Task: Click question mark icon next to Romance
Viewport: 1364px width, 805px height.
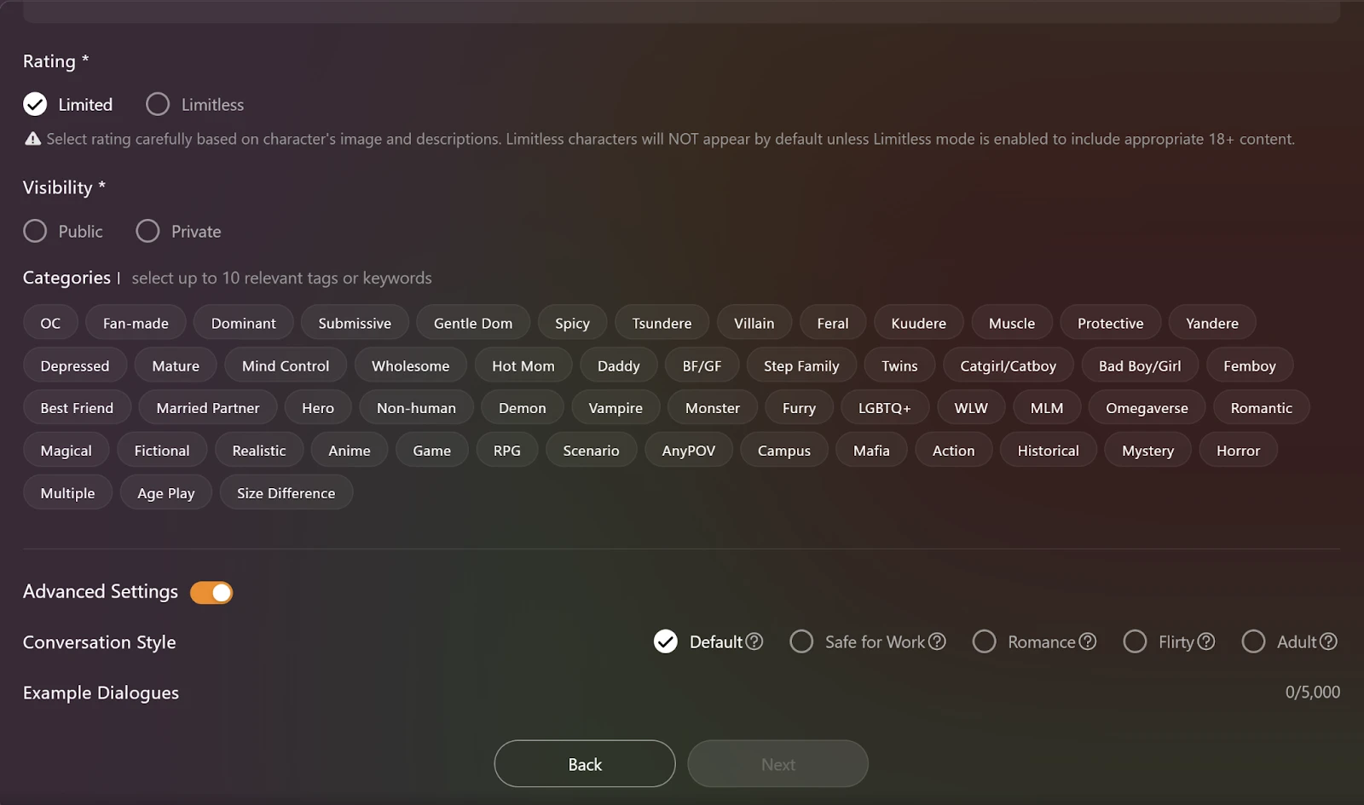Action: click(x=1088, y=641)
